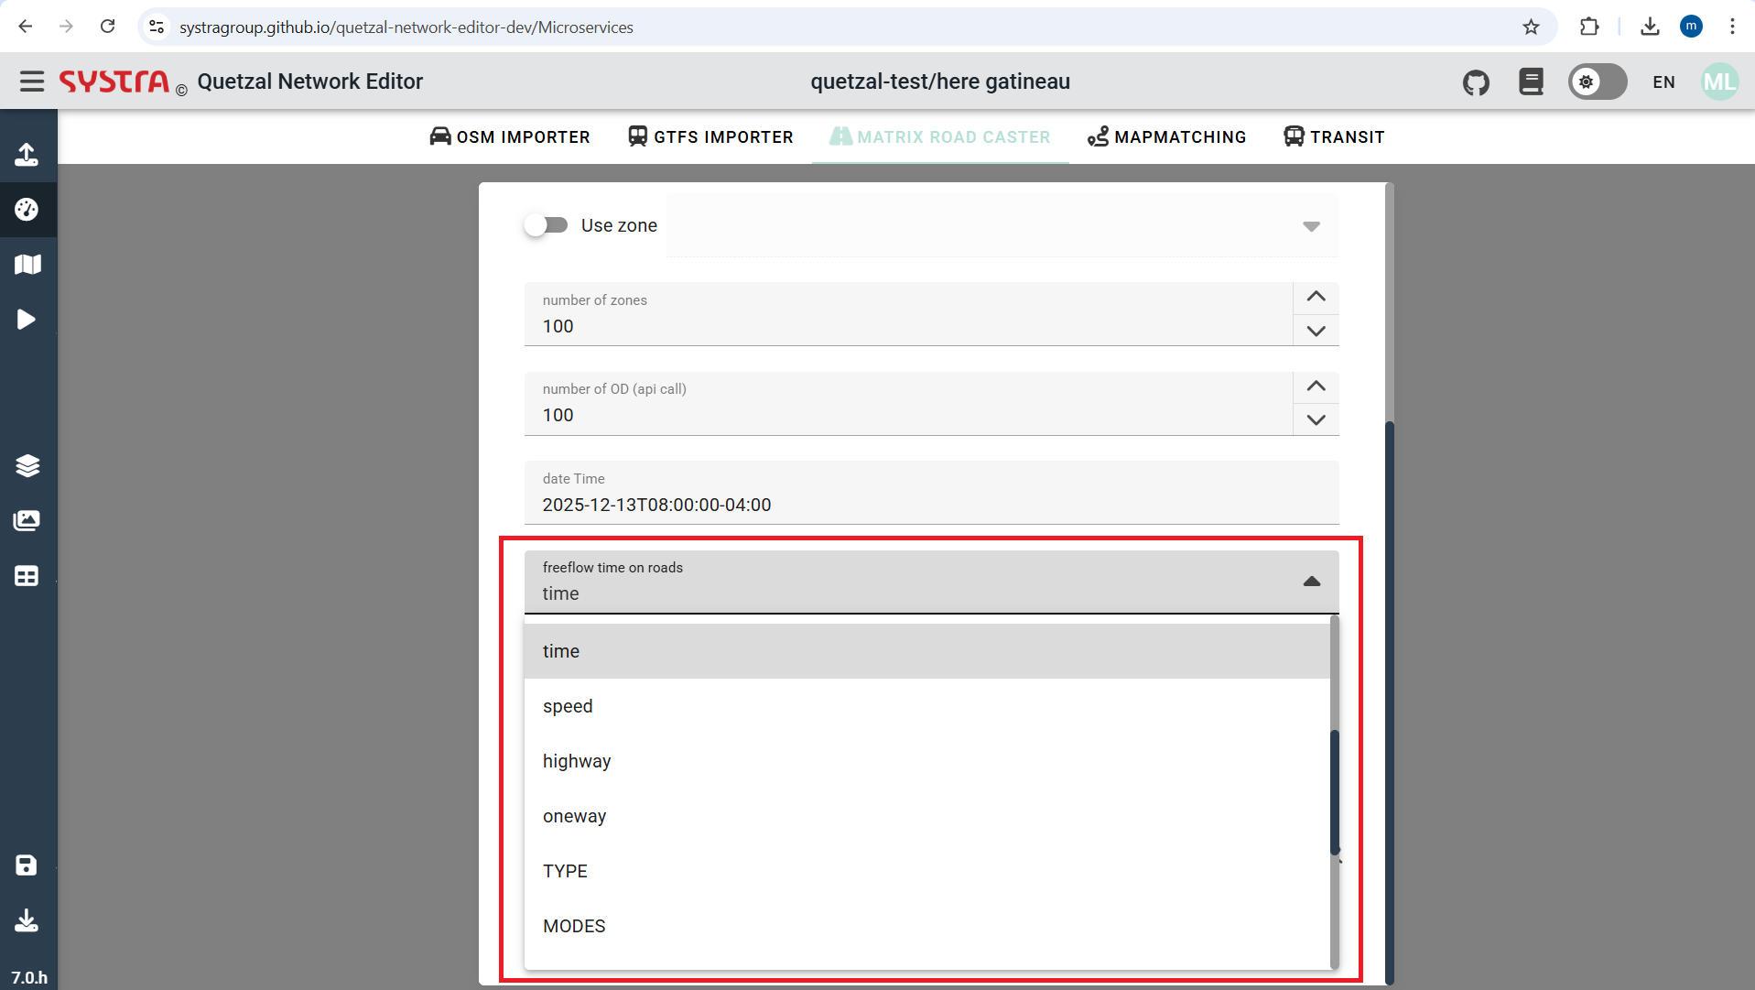Switch to the Transit tab
1755x990 pixels.
tap(1334, 137)
